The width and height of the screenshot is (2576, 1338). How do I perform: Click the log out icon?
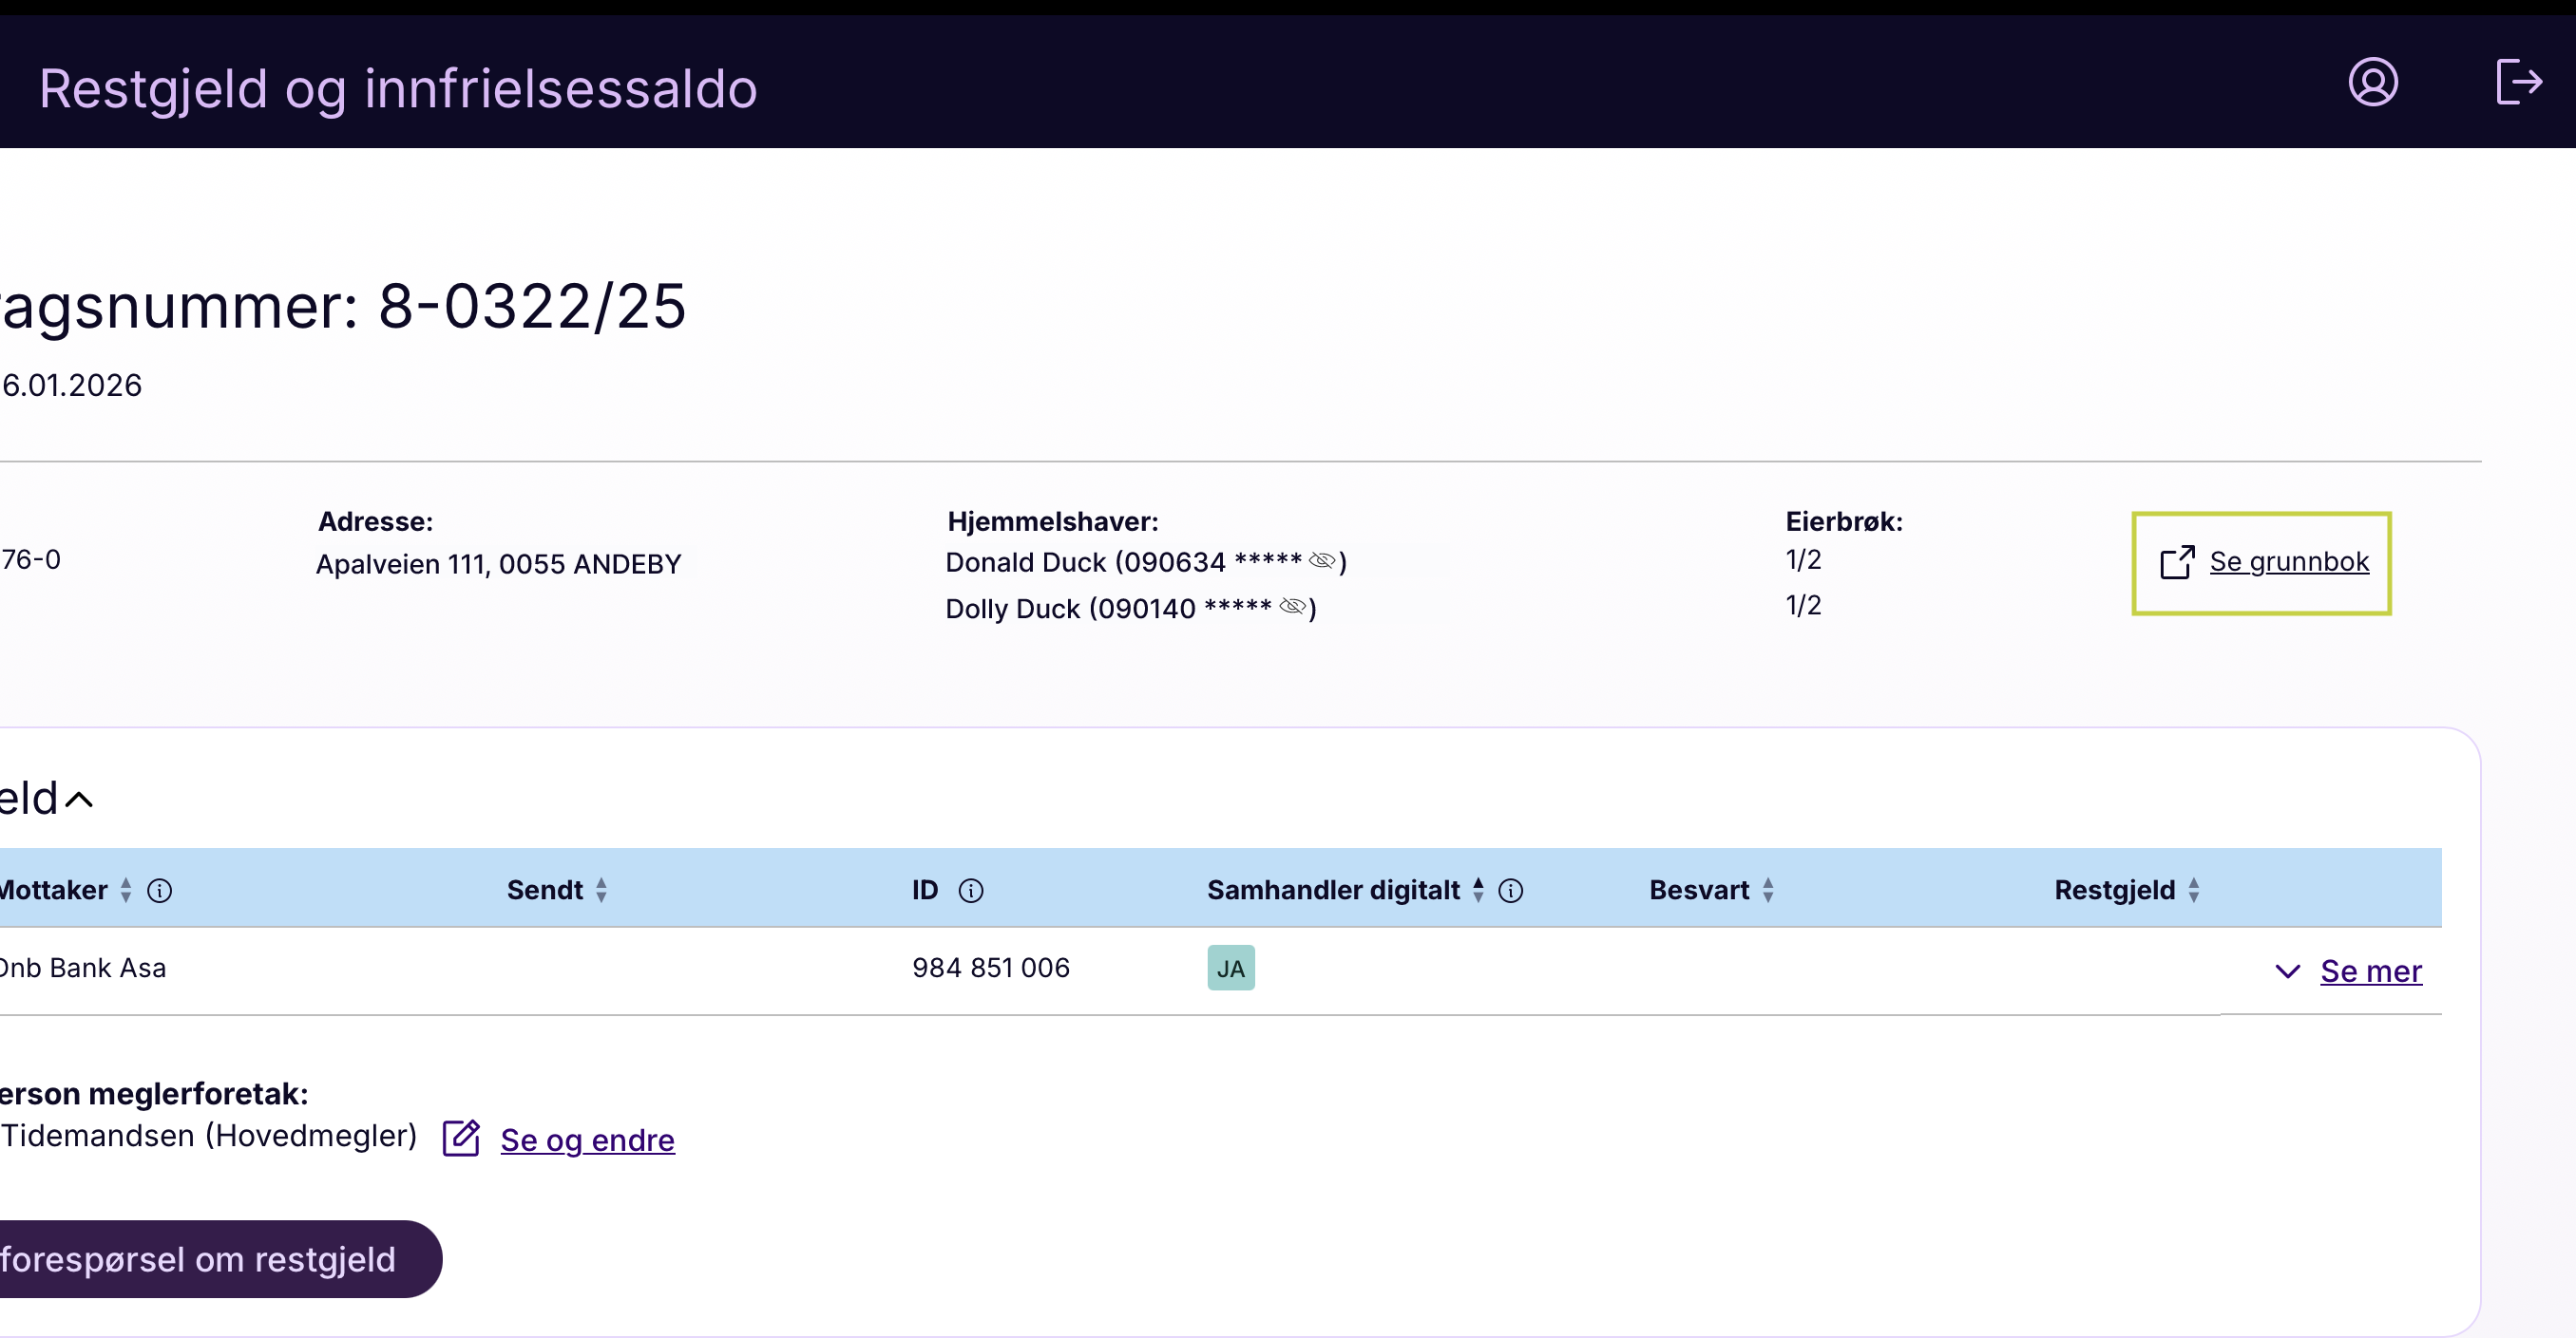(2517, 82)
